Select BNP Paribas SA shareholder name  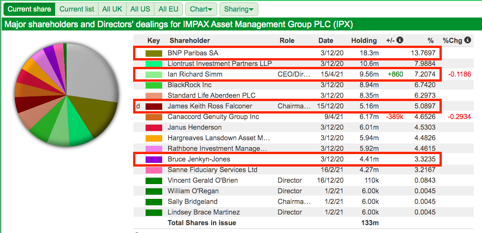click(x=193, y=53)
